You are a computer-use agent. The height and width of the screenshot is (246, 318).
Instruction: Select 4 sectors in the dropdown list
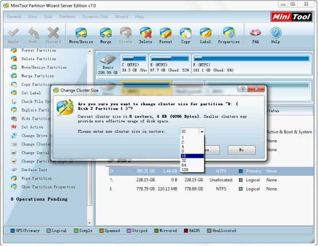click(x=192, y=146)
